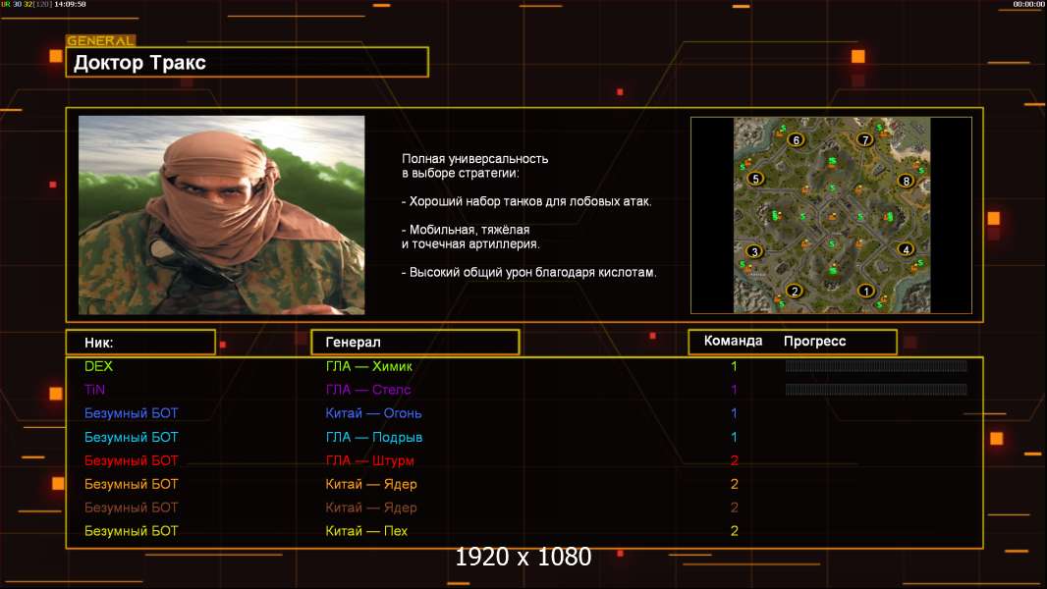Click the Доктор Тракс title field

[248, 63]
